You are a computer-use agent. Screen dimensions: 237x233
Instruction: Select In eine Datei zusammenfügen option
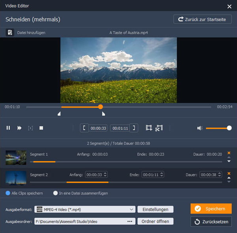(x=56, y=193)
